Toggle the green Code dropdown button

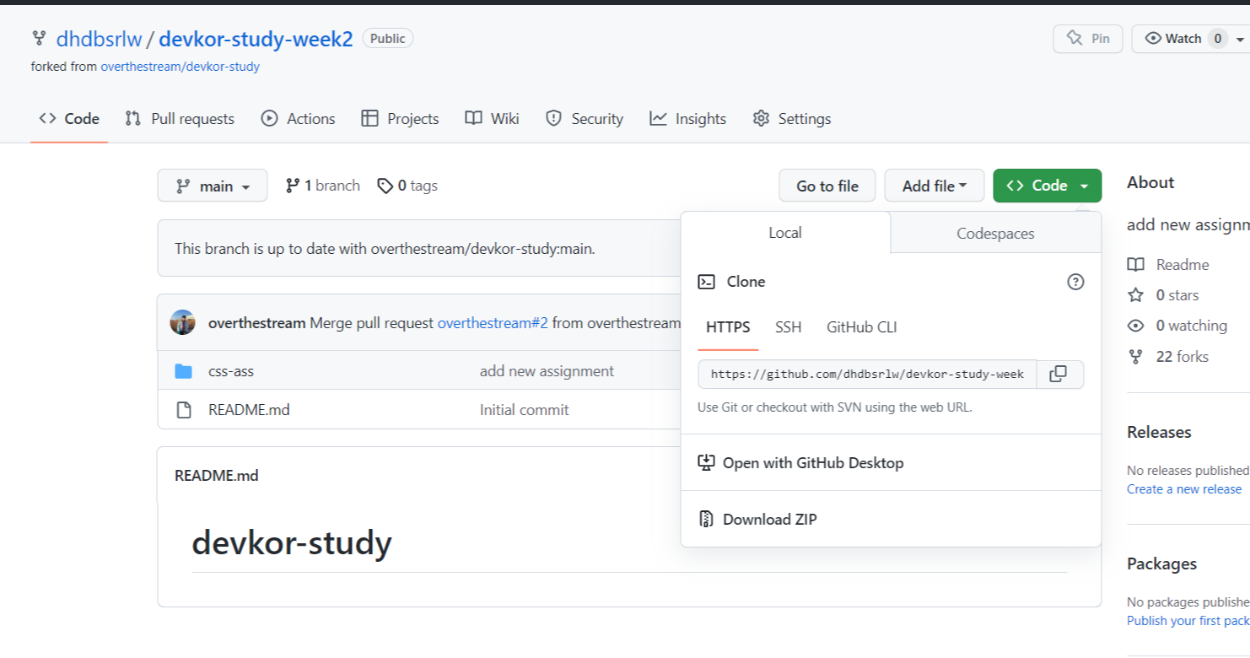click(x=1047, y=186)
